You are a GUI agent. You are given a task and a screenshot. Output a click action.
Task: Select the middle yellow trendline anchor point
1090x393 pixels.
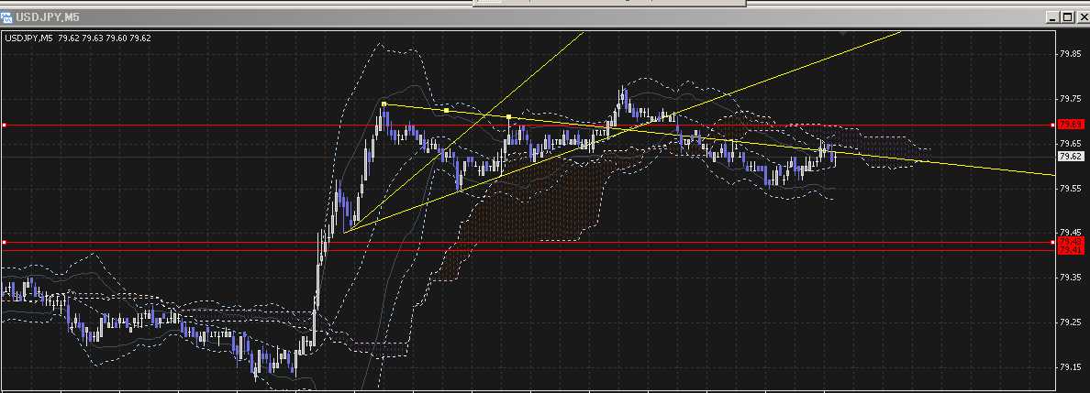[446, 111]
